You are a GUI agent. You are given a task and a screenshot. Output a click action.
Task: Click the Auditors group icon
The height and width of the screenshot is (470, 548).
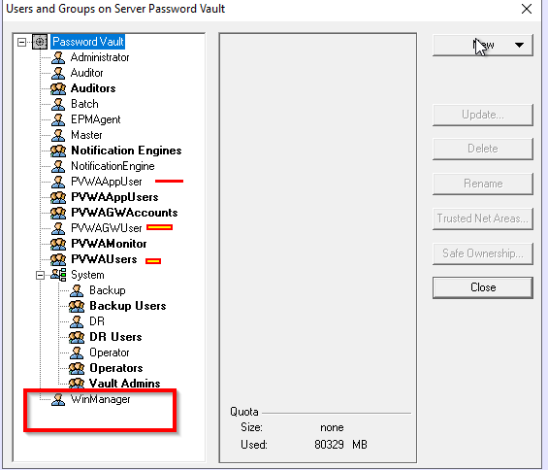57,88
